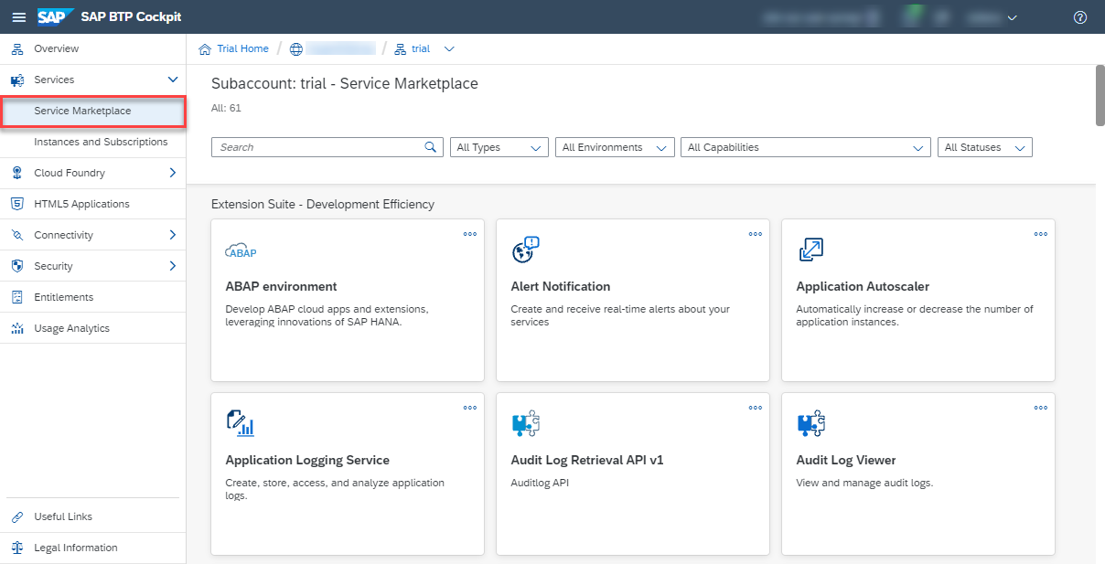Open the All Statuses filter dropdown

pos(985,147)
